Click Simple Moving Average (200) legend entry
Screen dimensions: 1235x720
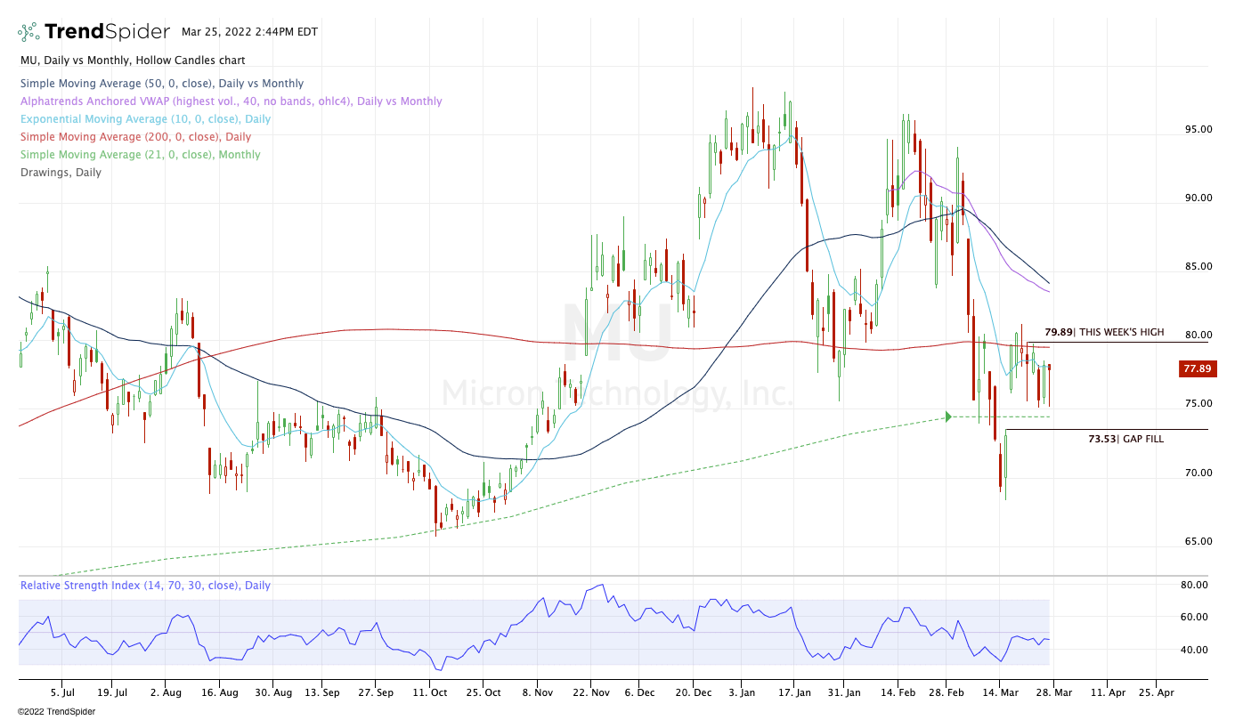(135, 137)
